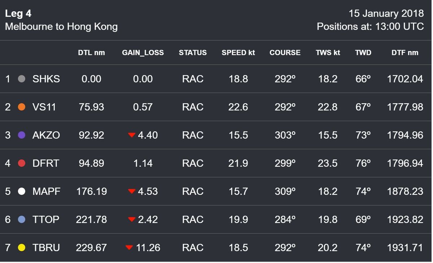Select the yellow TBRU team marker
The image size is (433, 263).
22,247
